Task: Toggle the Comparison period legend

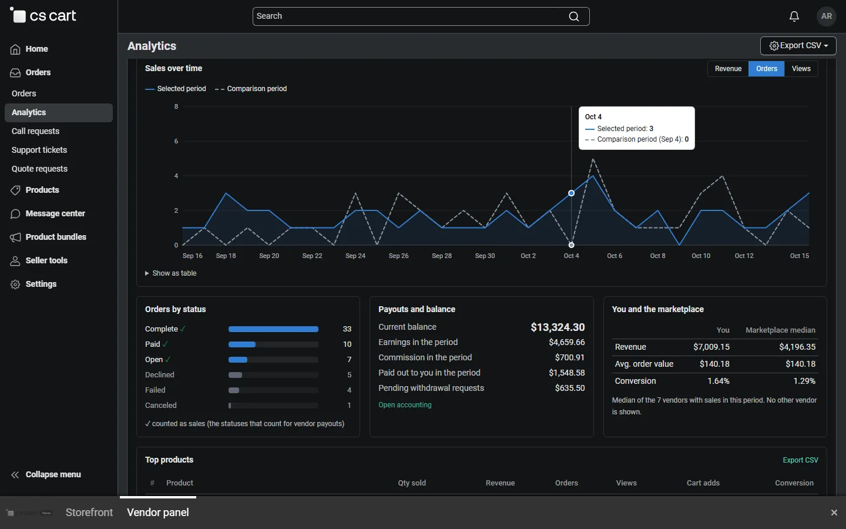Action: pyautogui.click(x=251, y=89)
